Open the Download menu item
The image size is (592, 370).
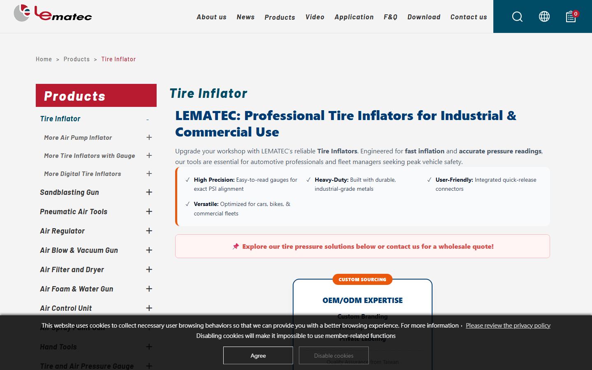(424, 17)
